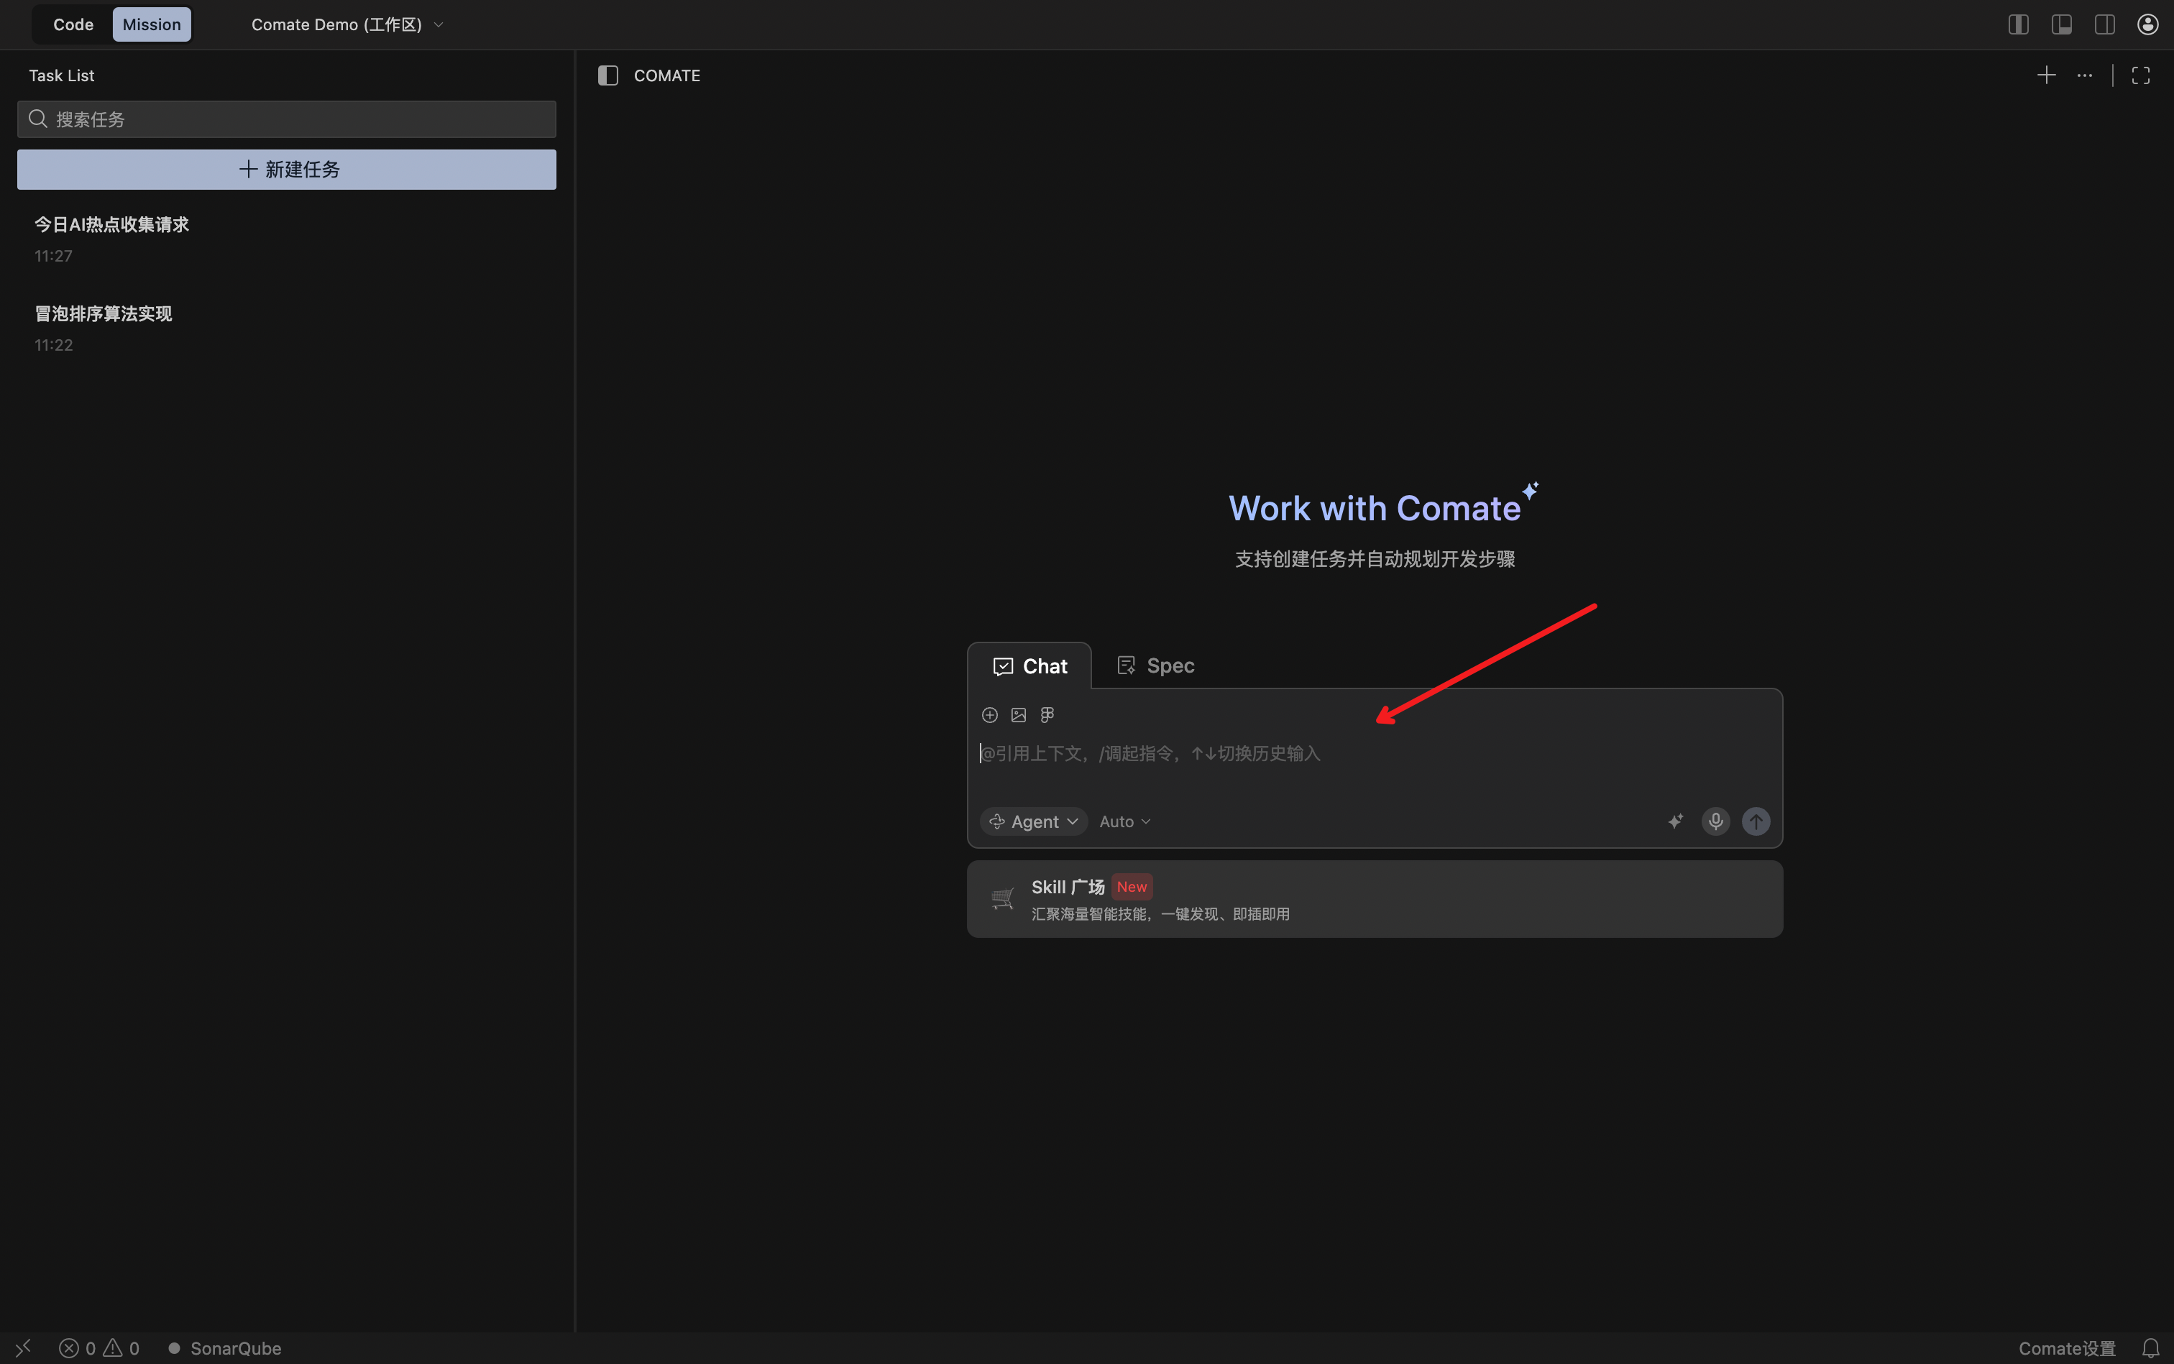Click the warnings triangle icon in status bar

(113, 1349)
